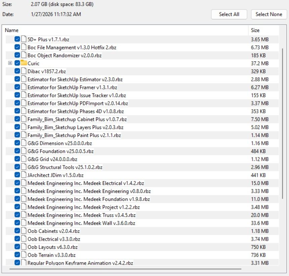Click the 20.0 MB size value
289x276 pixels.
(260, 215)
